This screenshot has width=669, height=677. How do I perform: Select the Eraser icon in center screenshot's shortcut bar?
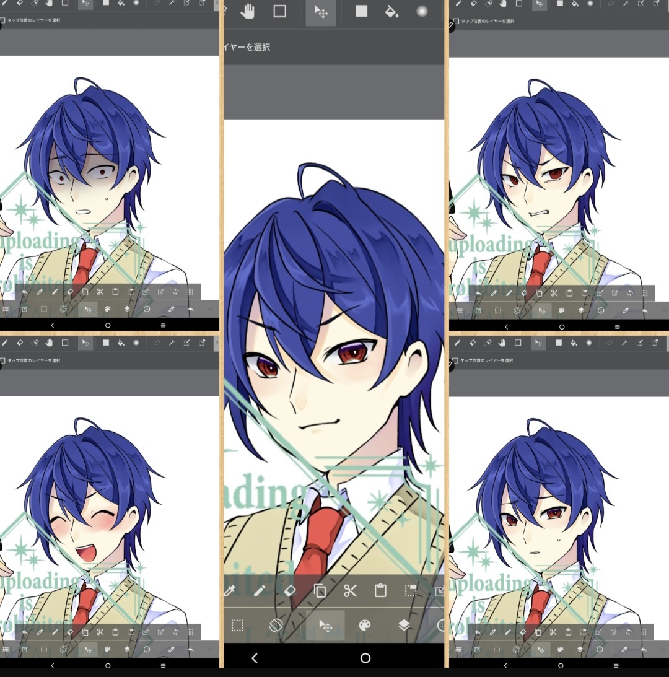pos(290,590)
